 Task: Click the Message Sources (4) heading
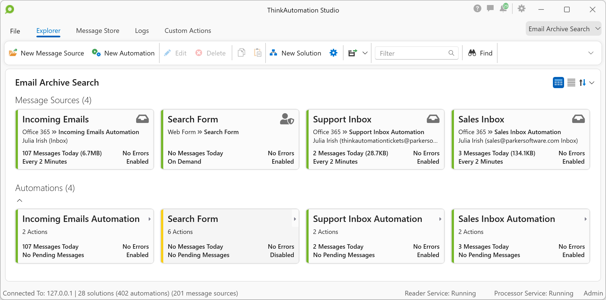click(53, 100)
